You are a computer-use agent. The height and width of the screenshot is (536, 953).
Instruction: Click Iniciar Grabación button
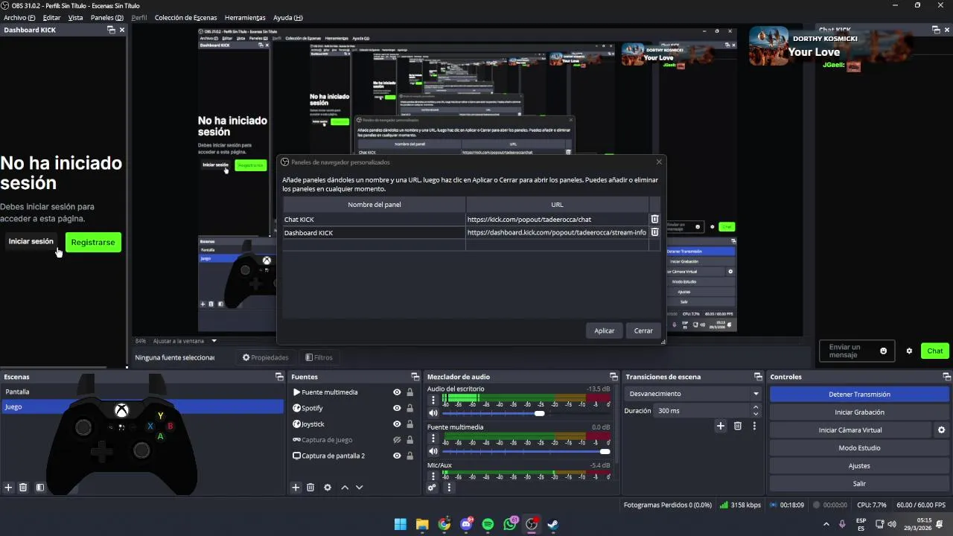click(x=859, y=412)
